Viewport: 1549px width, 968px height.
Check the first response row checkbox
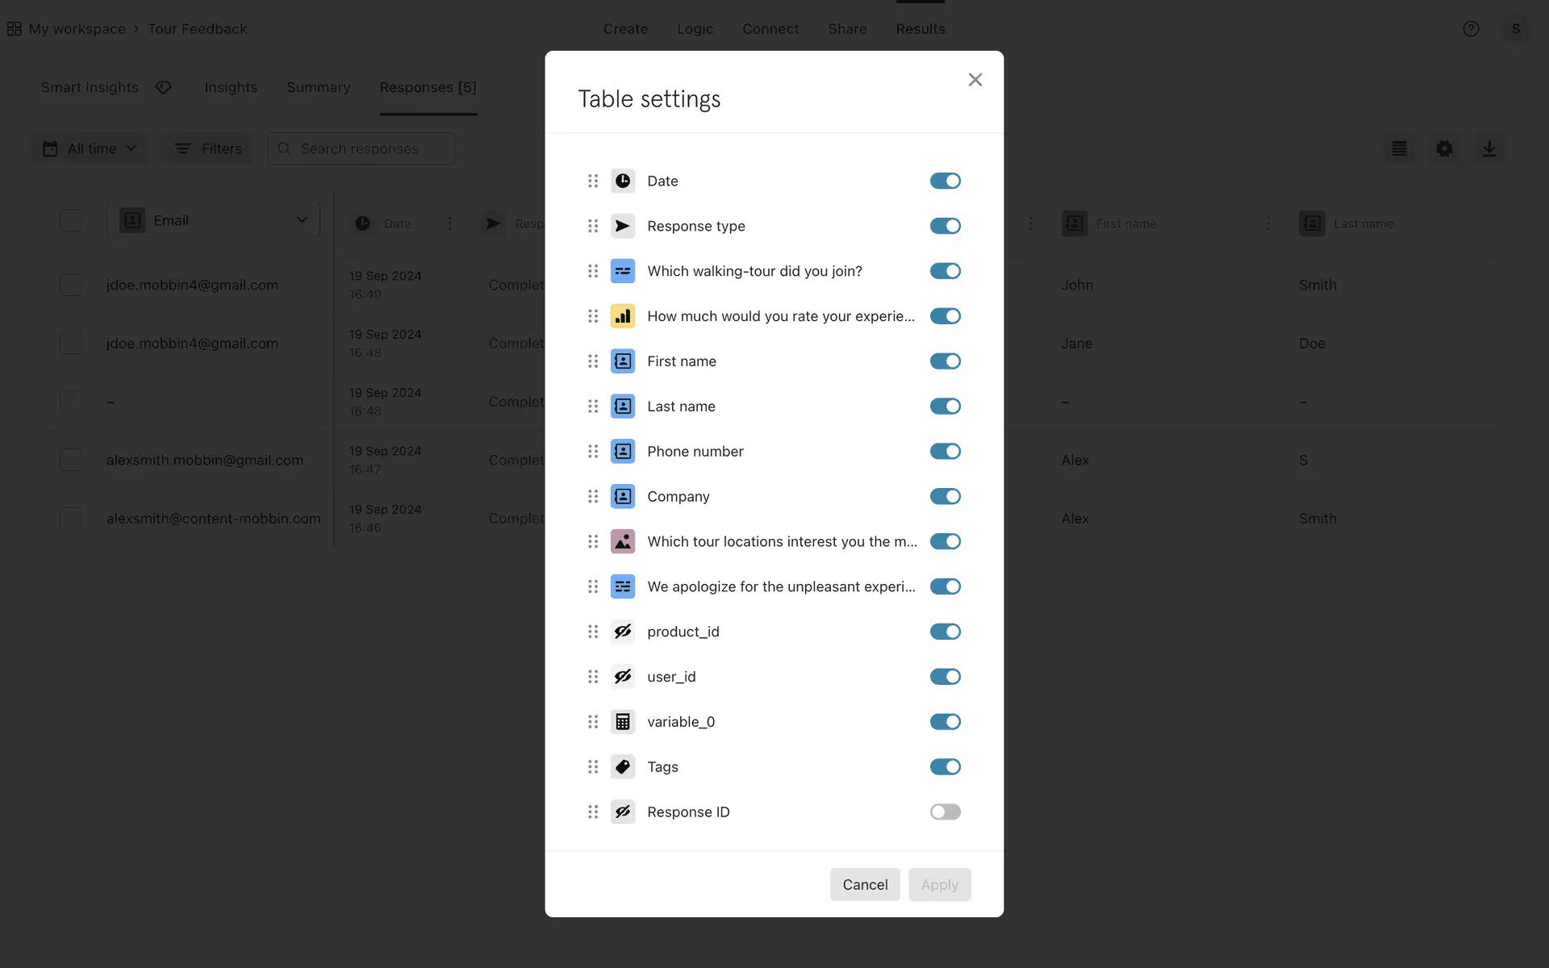click(71, 285)
